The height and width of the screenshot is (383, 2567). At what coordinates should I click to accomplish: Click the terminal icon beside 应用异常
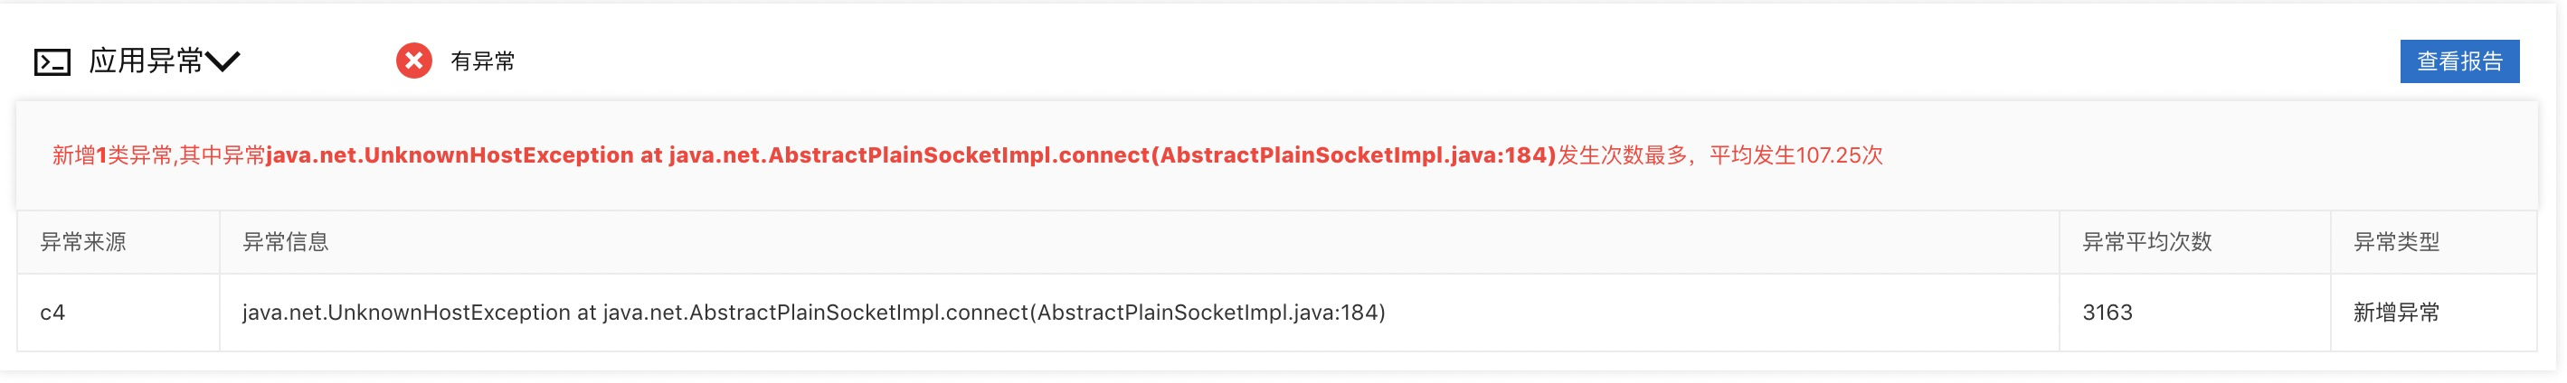52,61
